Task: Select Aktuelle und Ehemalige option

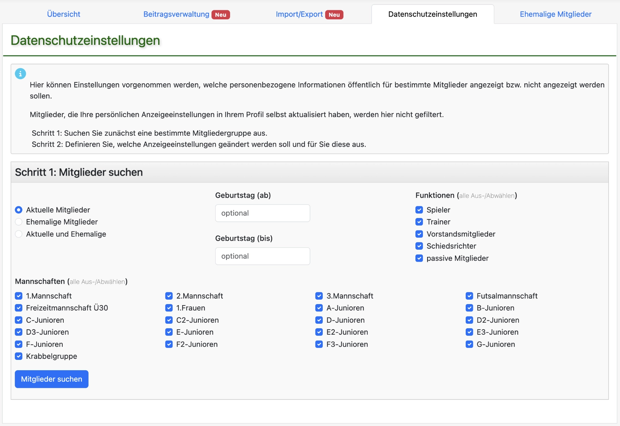Action: [x=18, y=234]
